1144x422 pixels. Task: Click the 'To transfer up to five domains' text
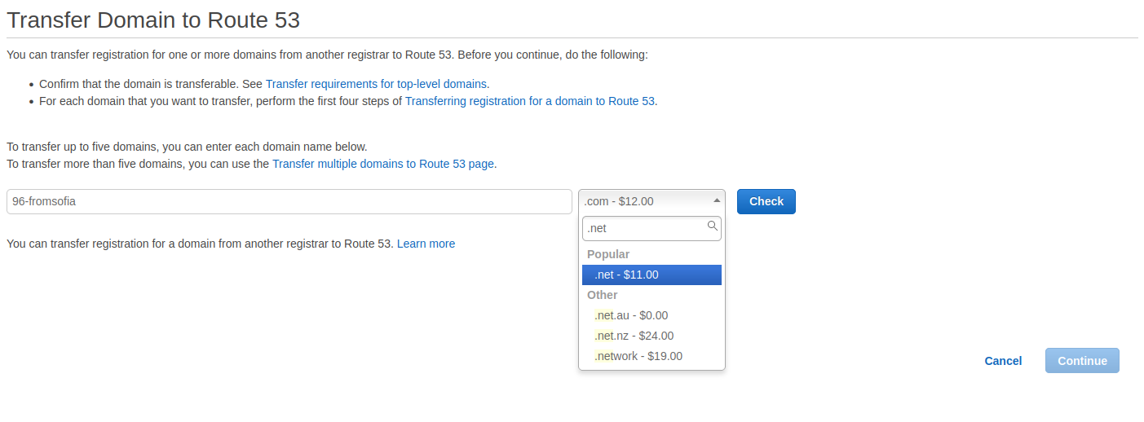187,147
